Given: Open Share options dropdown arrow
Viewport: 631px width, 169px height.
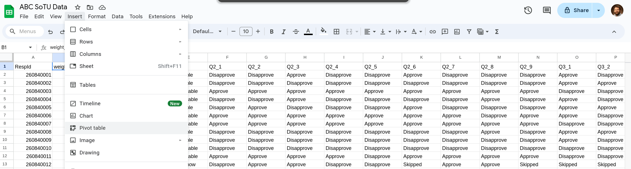Looking at the screenshot, I should (599, 10).
